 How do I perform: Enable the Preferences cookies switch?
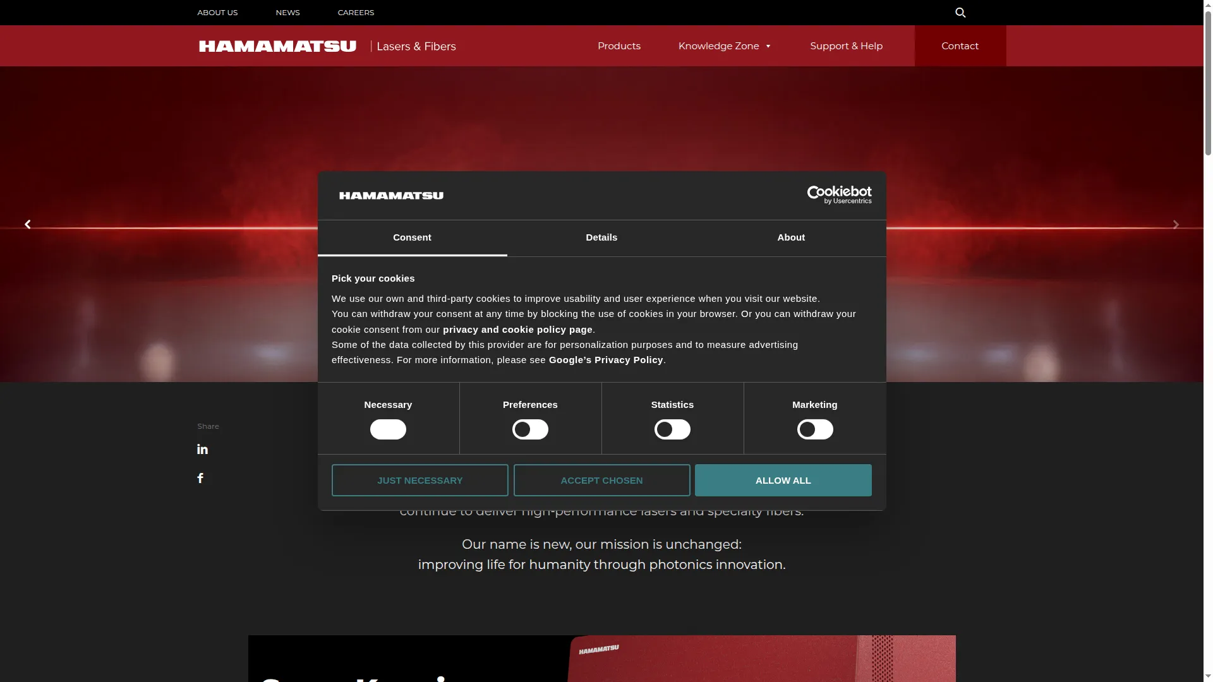[x=530, y=429]
